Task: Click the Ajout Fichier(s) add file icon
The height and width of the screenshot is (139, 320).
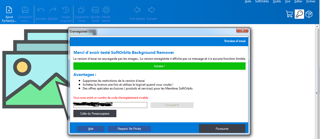Action: click(9, 10)
